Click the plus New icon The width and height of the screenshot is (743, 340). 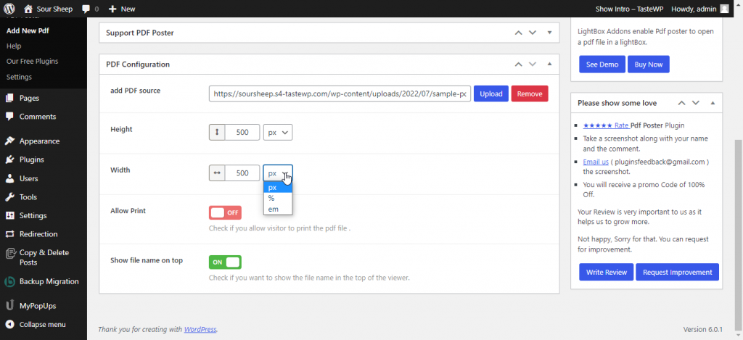tap(112, 9)
